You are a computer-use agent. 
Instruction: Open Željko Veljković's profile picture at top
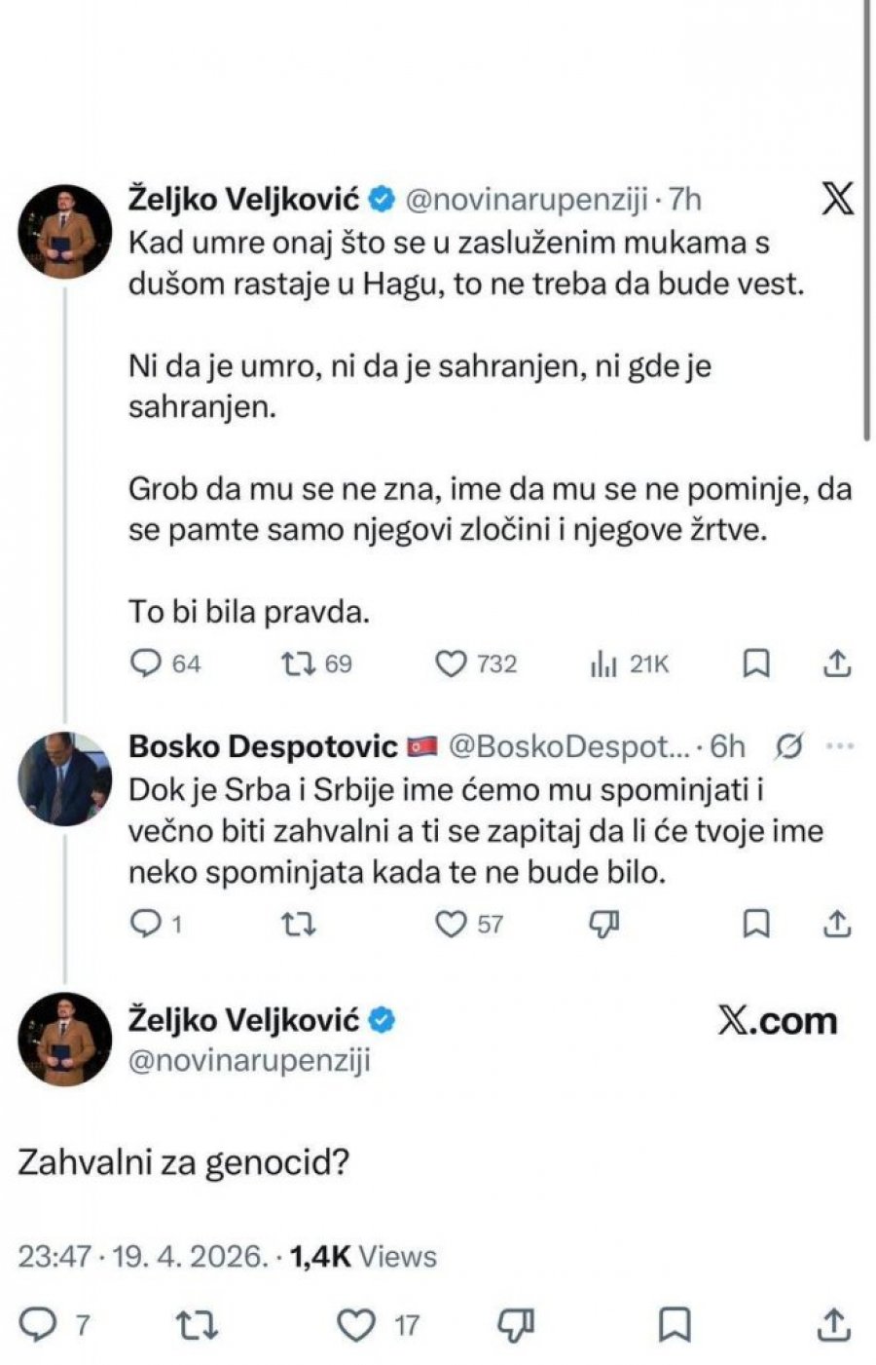66,233
